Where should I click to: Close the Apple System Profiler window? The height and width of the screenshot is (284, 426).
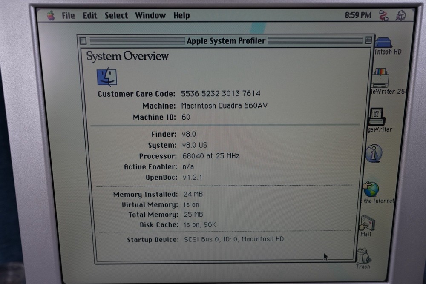click(83, 41)
